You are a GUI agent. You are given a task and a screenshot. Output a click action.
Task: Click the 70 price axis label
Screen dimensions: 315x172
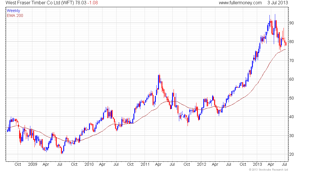291,60
